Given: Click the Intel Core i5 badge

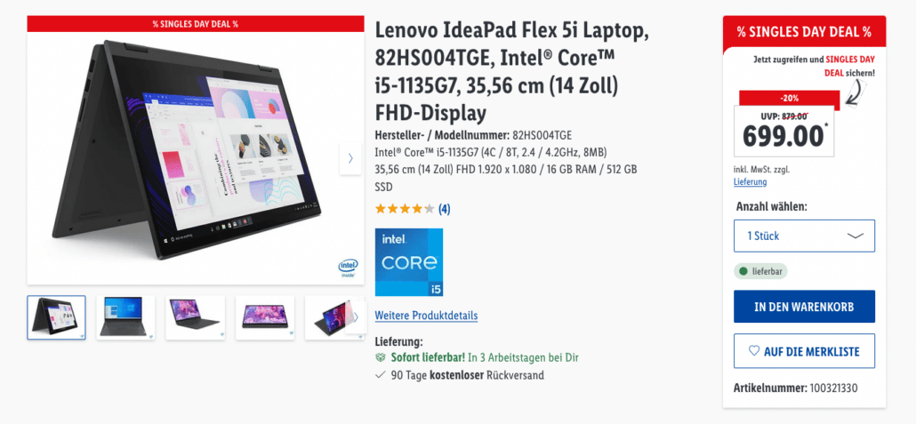Looking at the screenshot, I should tap(409, 262).
